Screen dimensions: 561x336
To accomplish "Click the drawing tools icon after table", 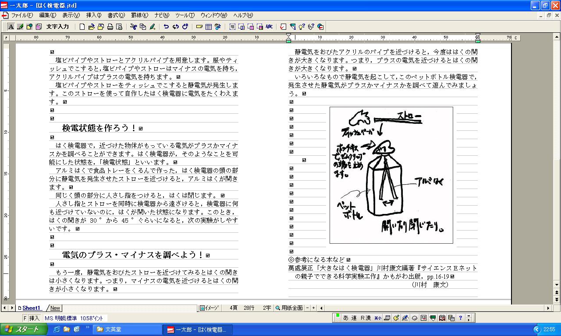I will coord(218,27).
